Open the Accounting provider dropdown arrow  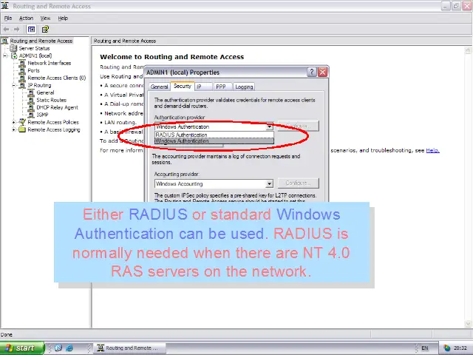[x=269, y=183]
